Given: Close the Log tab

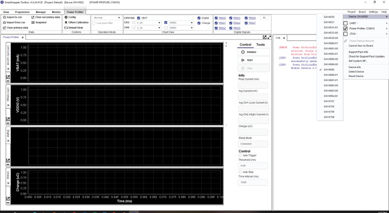Looking at the screenshot, I should click(x=284, y=38).
